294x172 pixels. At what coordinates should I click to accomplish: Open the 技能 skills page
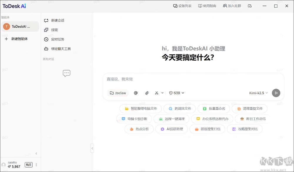(x=51, y=30)
